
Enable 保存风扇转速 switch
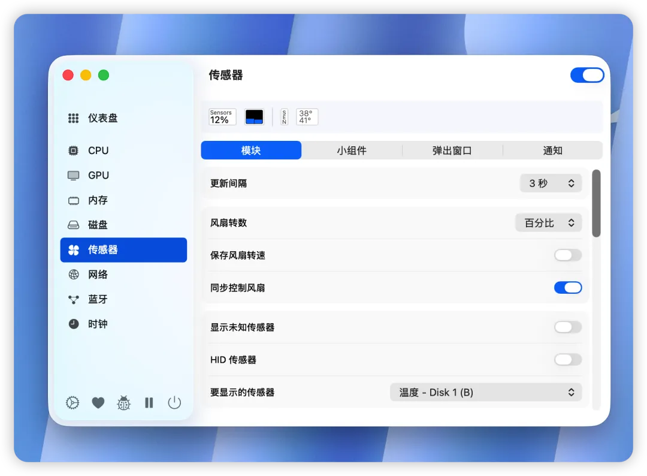point(568,255)
